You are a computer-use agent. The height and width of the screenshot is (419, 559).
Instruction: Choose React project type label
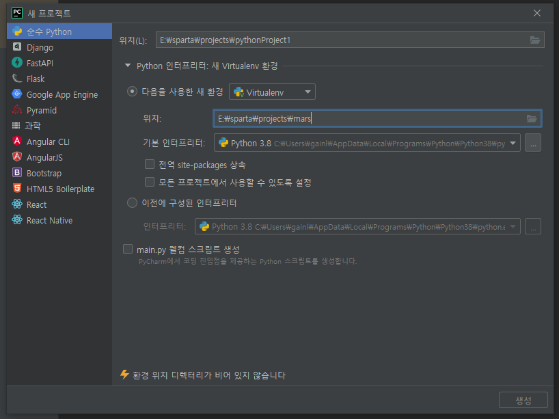[x=37, y=204]
